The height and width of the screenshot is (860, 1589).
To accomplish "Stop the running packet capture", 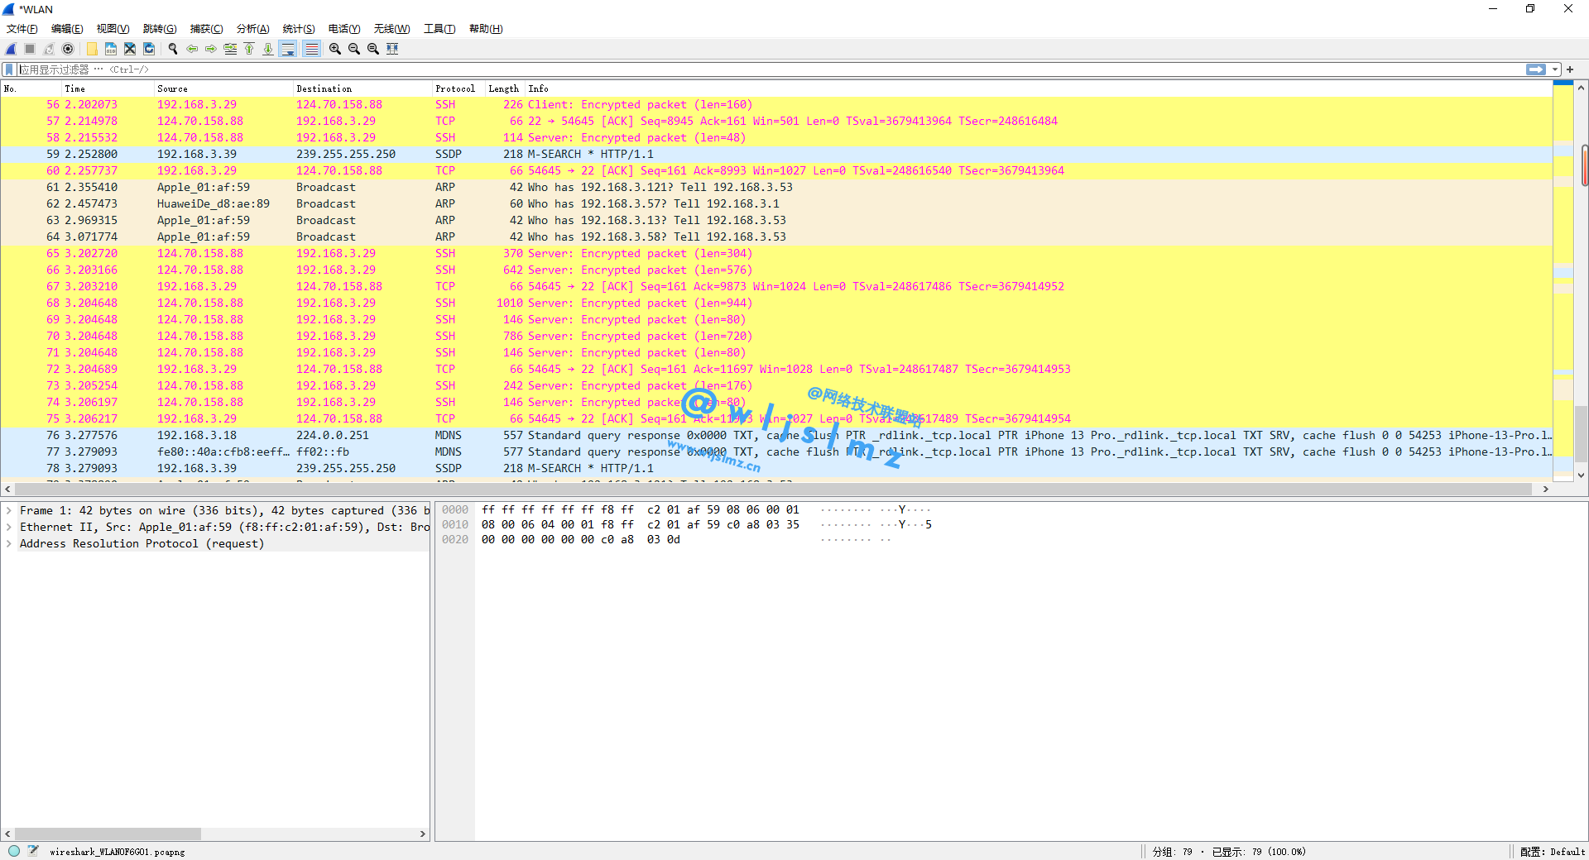I will coord(29,48).
